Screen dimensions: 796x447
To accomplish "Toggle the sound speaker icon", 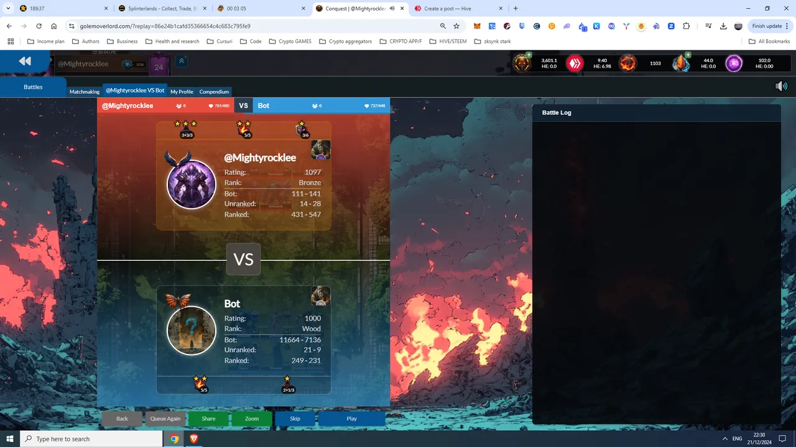I will click(781, 86).
